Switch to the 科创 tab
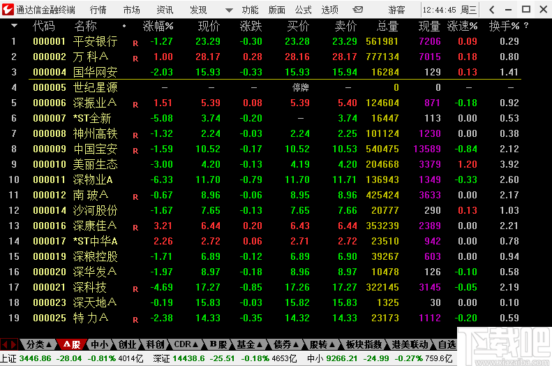 155,344
